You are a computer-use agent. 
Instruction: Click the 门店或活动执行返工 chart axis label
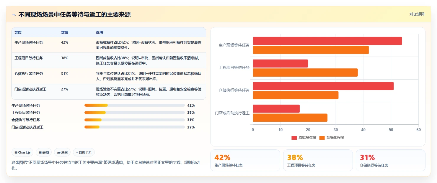coord(232,113)
